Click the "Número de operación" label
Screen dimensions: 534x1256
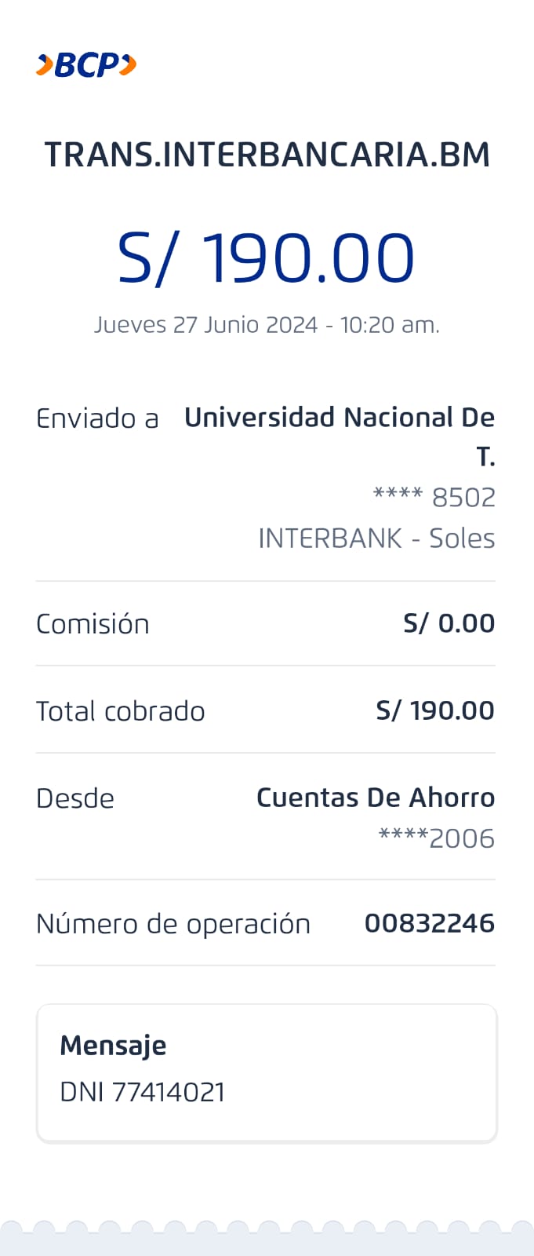[x=173, y=924]
